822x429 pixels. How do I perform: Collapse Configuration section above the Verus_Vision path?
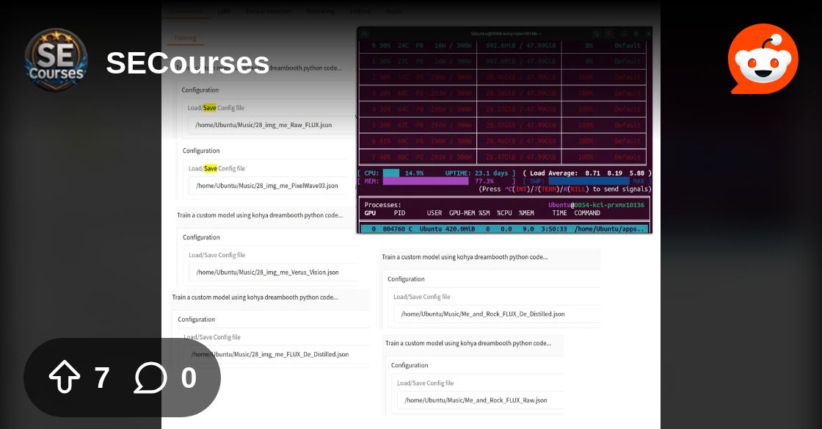click(x=201, y=237)
